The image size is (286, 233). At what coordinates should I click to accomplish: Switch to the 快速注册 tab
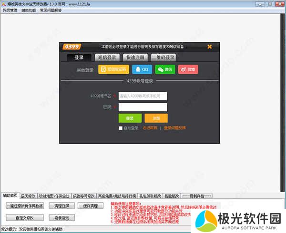tap(134, 58)
